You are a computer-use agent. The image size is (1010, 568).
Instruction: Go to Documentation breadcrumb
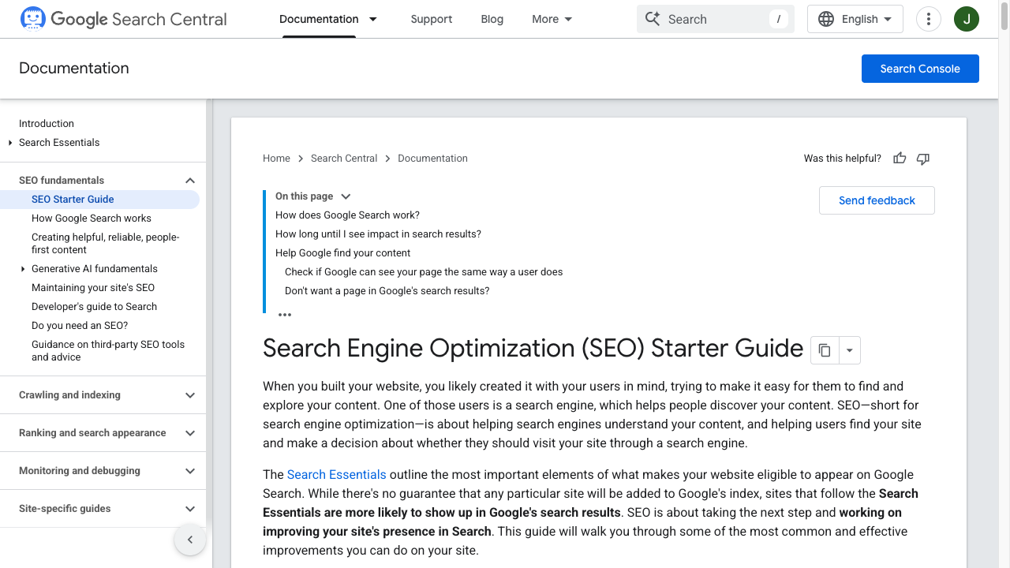pyautogui.click(x=432, y=159)
